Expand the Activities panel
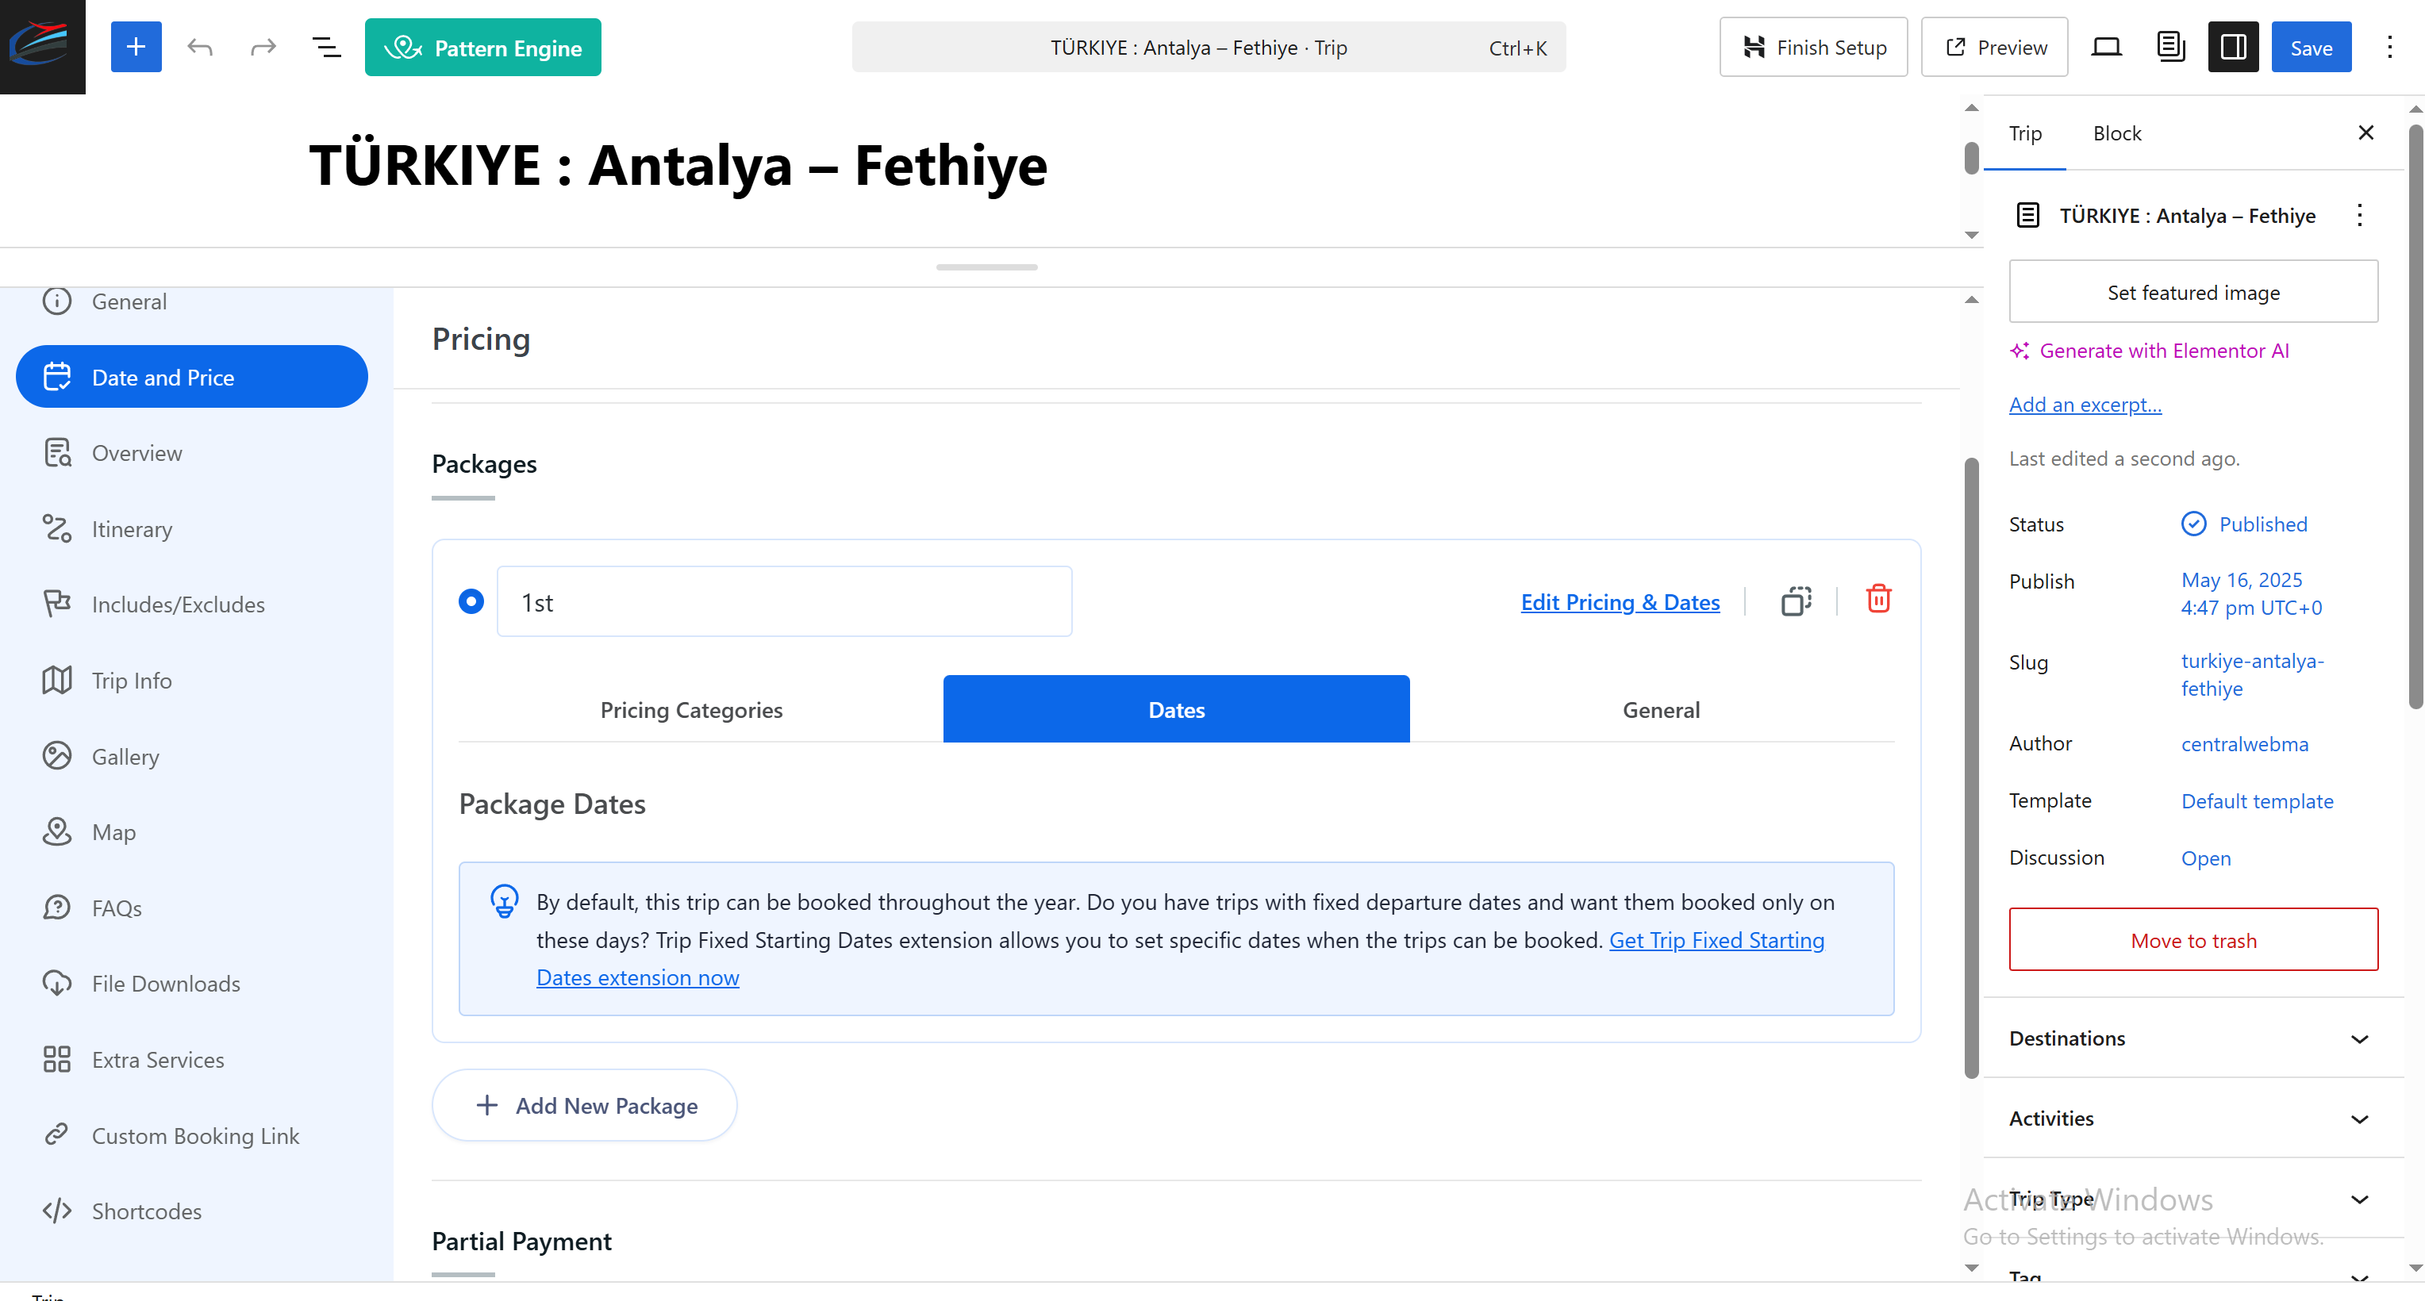This screenshot has height=1301, width=2425. [2193, 1119]
